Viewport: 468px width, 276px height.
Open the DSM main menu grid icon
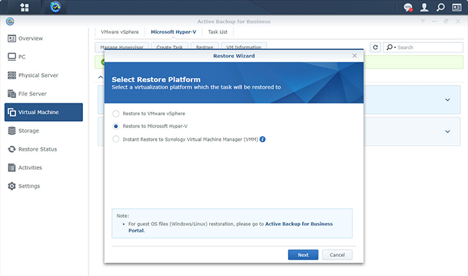(25, 8)
